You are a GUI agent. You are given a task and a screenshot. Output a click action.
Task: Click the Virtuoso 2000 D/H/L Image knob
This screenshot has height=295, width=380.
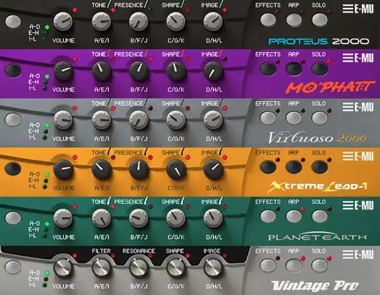click(213, 120)
